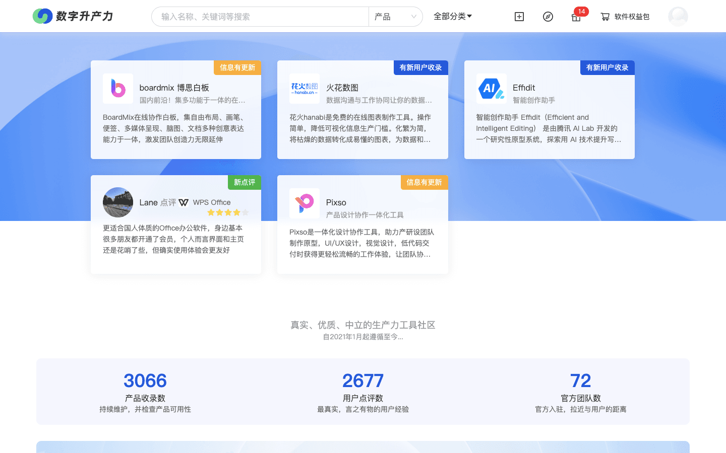Expand the 全部分类 category menu
This screenshot has height=453, width=726.
[453, 16]
